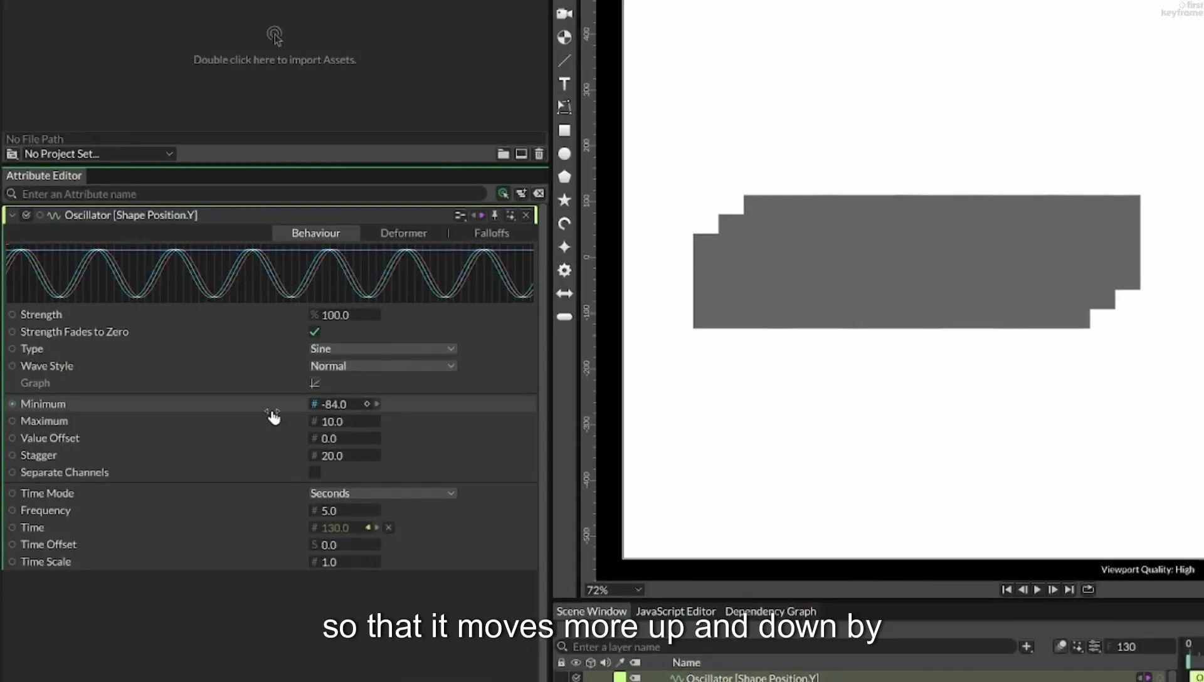Open the Graph editor icon
Viewport: 1204px width, 682px height.
(315, 383)
